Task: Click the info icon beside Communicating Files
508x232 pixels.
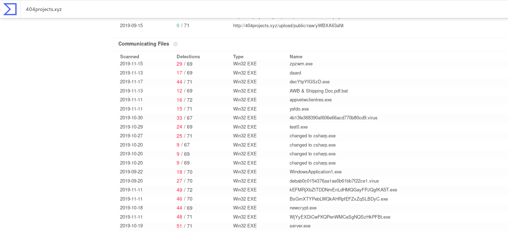Action: (x=176, y=44)
